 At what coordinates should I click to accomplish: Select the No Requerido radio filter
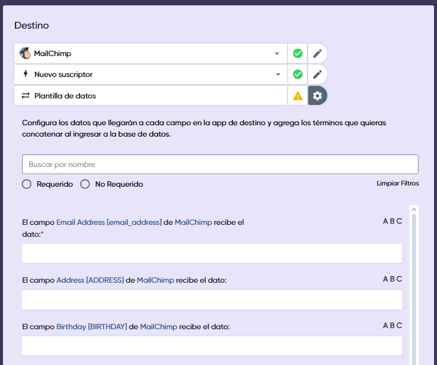pos(85,184)
